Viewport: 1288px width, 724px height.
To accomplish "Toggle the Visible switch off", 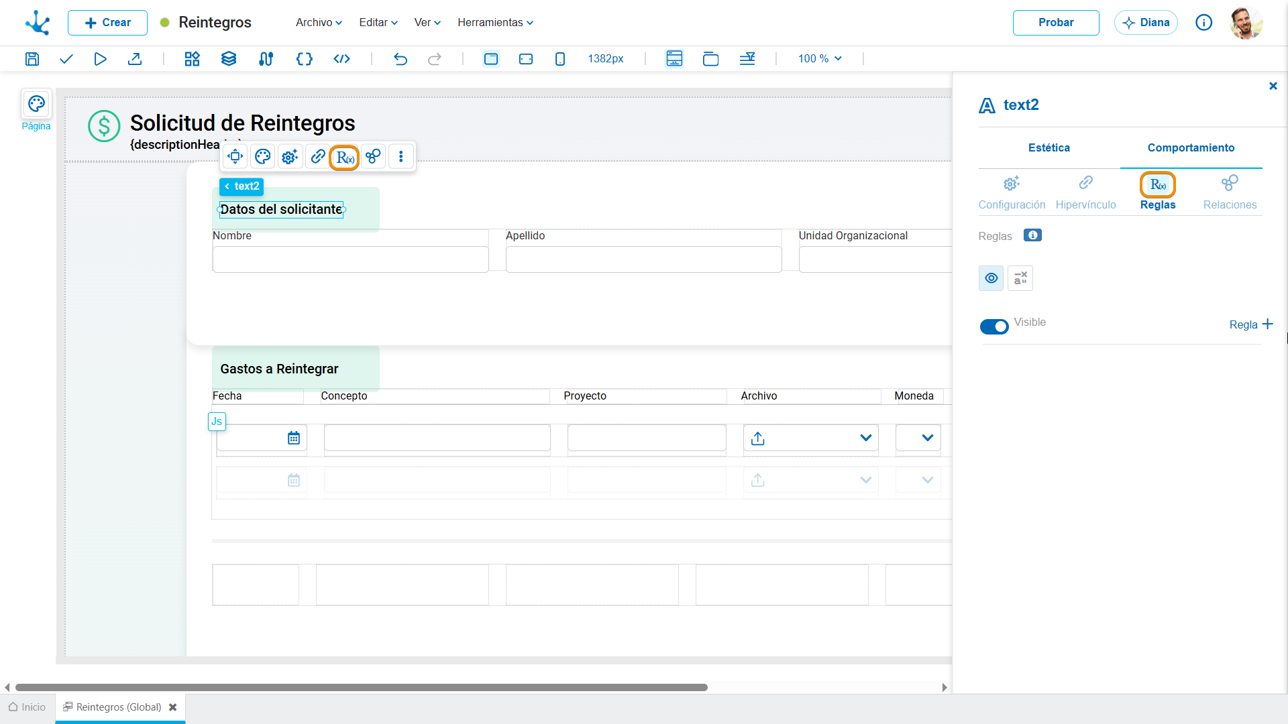I will pyautogui.click(x=994, y=326).
